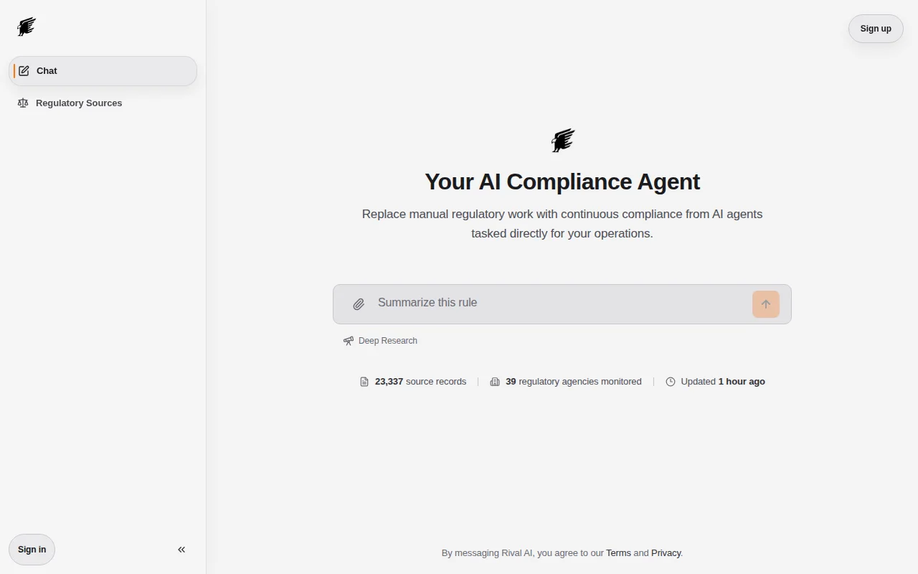The width and height of the screenshot is (918, 574).
Task: Open Regulatory Sources page
Action: coord(103,103)
